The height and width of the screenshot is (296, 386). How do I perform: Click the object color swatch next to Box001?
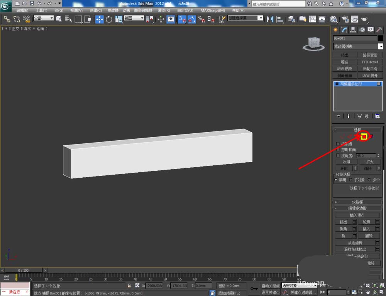point(380,38)
